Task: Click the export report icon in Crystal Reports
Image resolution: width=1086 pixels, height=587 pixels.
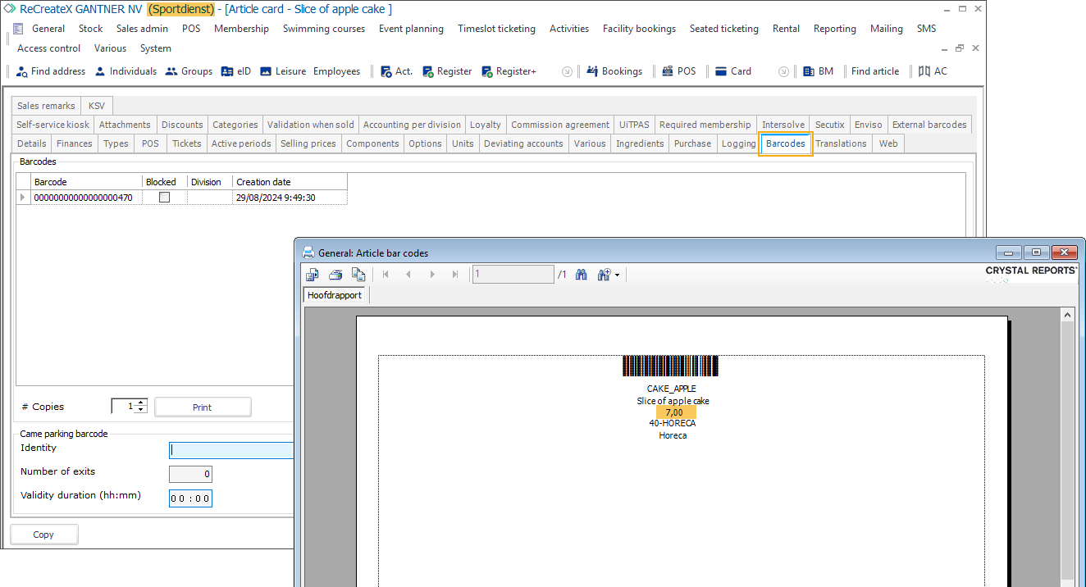Action: tap(313, 275)
